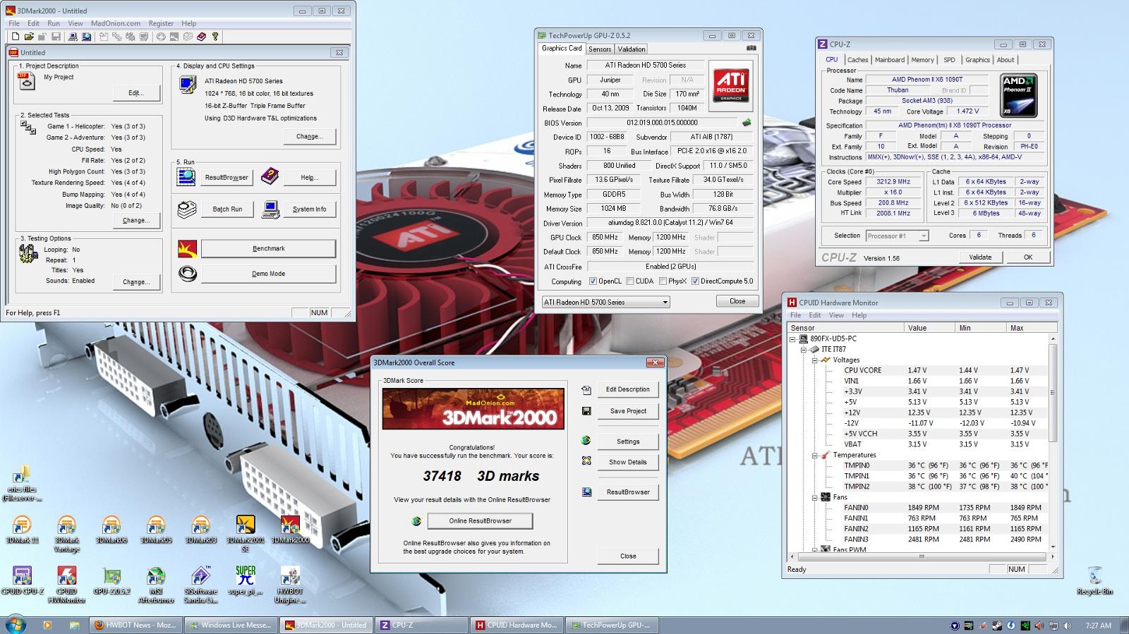The image size is (1129, 634).
Task: Open the HWBOT Unigine desktop shortcut
Action: click(x=290, y=585)
